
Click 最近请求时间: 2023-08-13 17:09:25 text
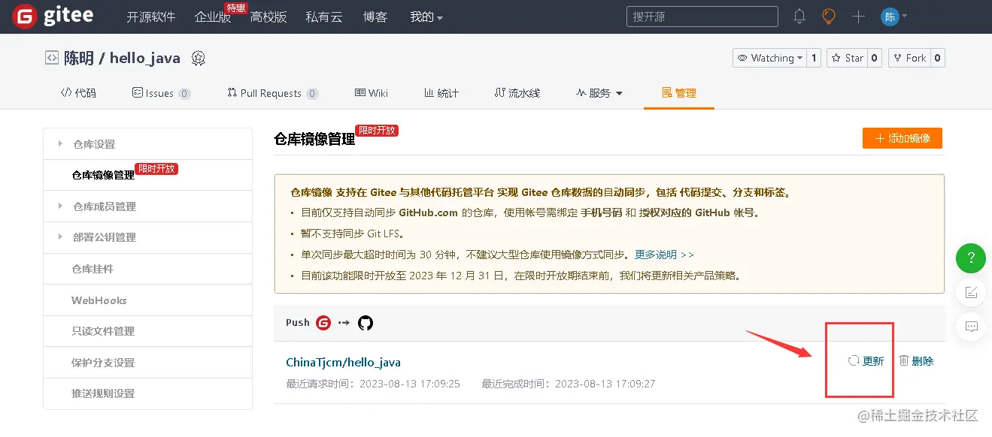click(373, 384)
